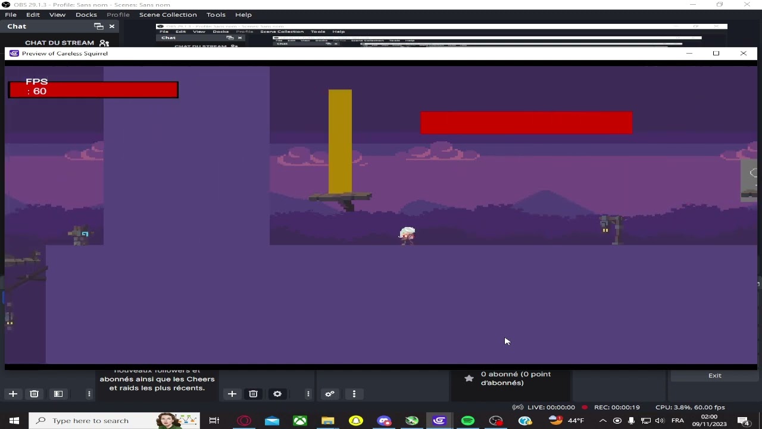Screen dimensions: 762x429
Task: Open the clock and calendar flyout
Action: click(709, 421)
